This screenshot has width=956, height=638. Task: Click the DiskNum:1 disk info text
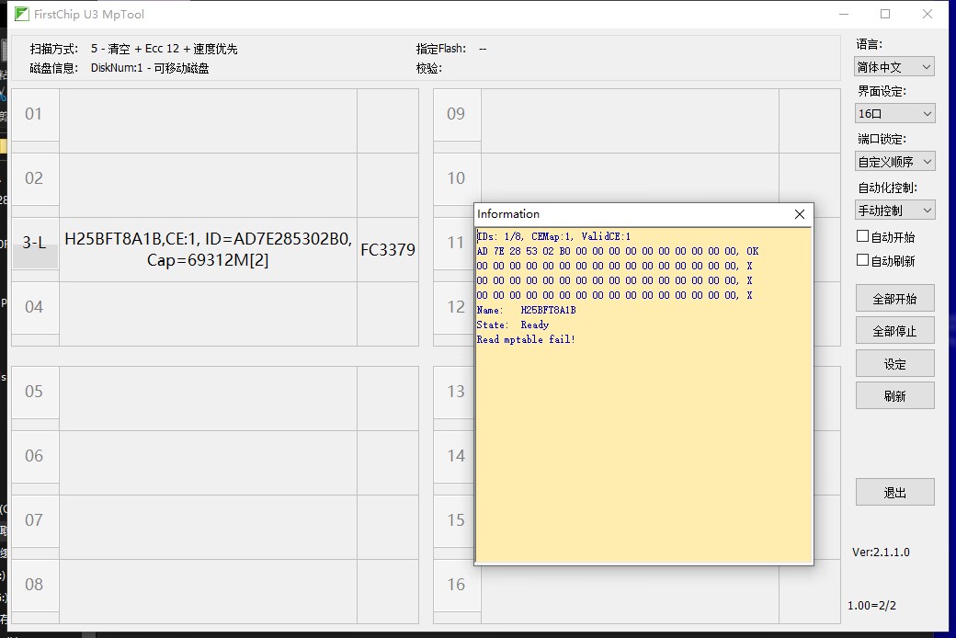coord(150,68)
